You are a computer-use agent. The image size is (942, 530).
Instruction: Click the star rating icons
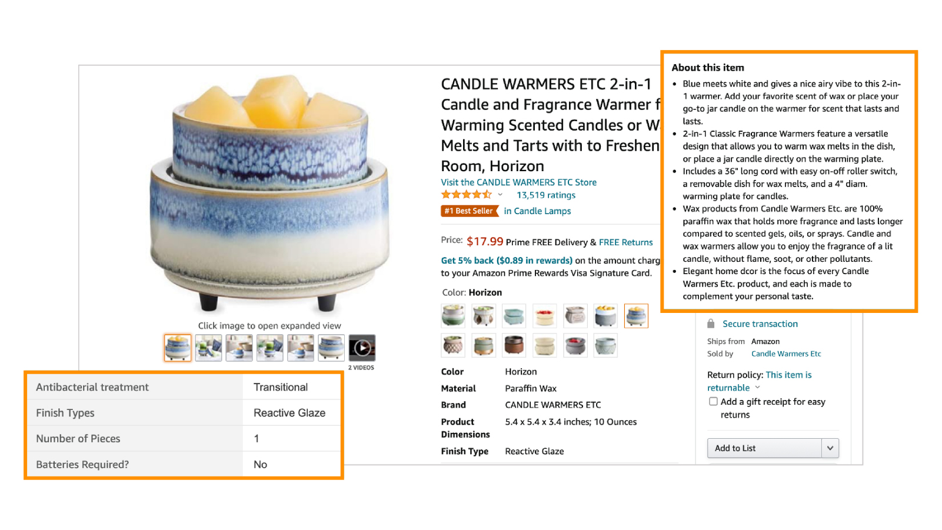(x=467, y=195)
